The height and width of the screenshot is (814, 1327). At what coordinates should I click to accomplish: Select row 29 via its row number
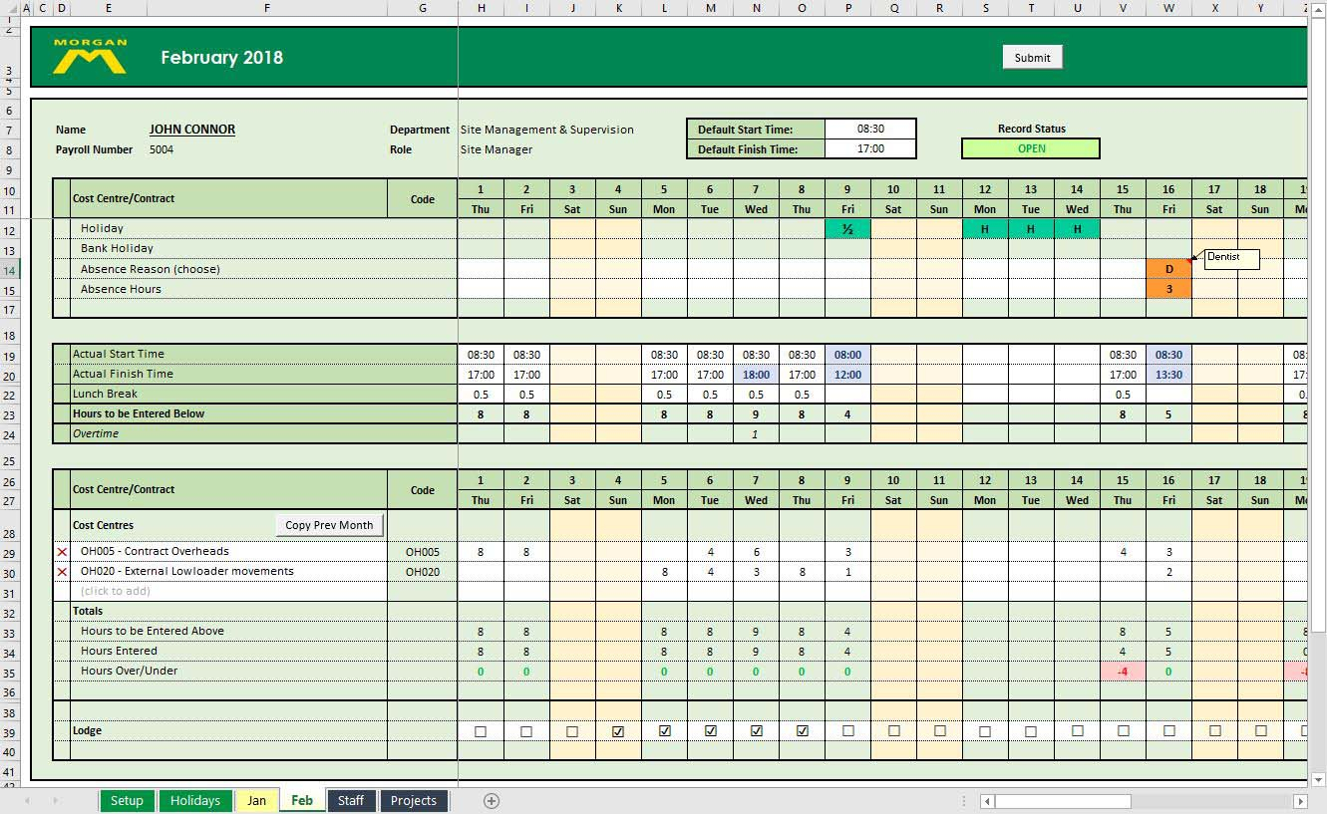tap(9, 552)
